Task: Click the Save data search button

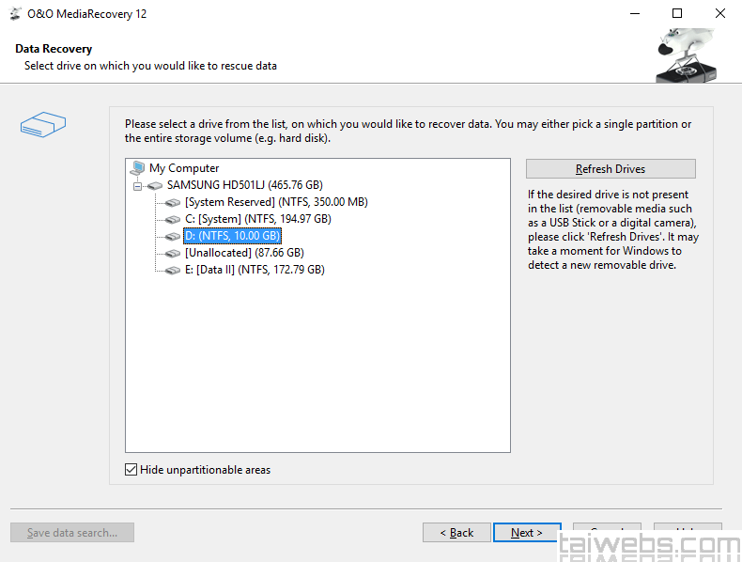Action: click(72, 533)
